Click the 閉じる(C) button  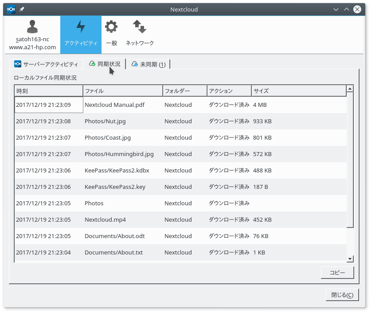point(342,295)
